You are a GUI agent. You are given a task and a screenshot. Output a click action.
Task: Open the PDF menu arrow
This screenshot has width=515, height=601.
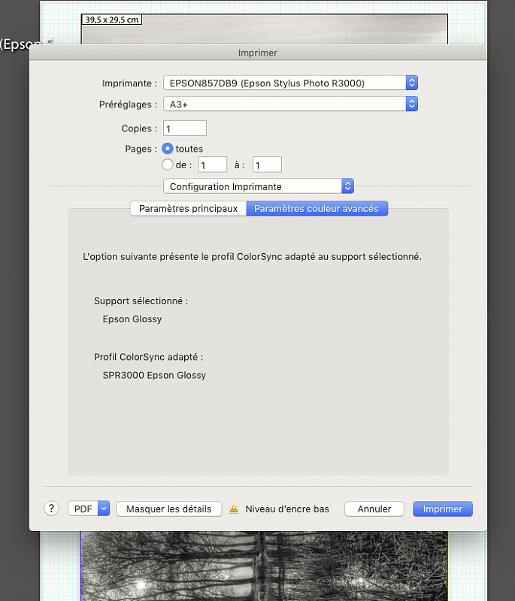coord(104,509)
